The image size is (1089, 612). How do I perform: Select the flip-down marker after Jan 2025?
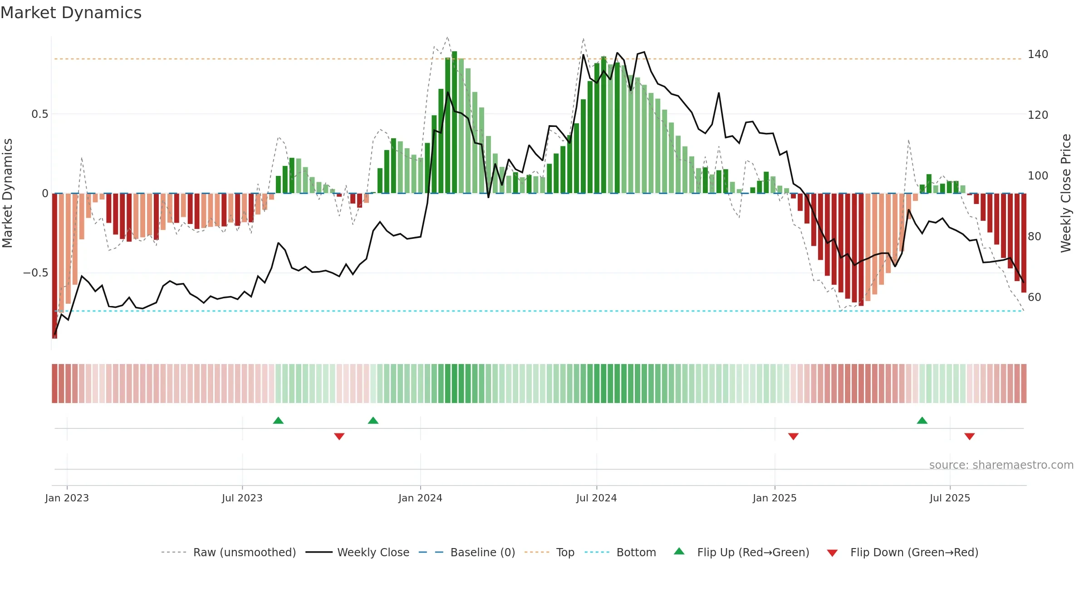pos(793,436)
